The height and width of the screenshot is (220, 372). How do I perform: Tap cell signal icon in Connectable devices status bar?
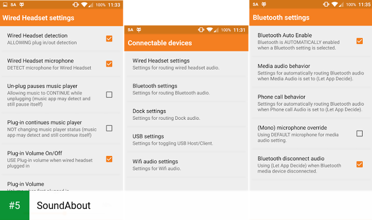tap(216, 30)
